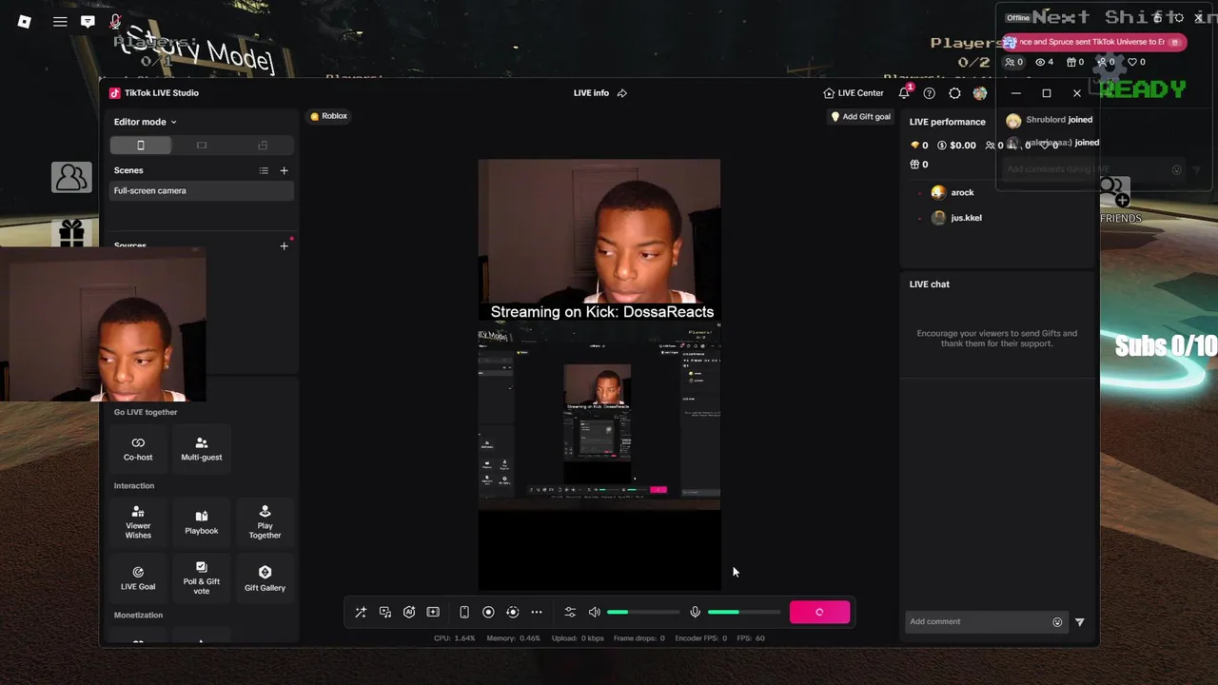1218x685 pixels.
Task: Open Viewer Wishes
Action: (x=138, y=522)
